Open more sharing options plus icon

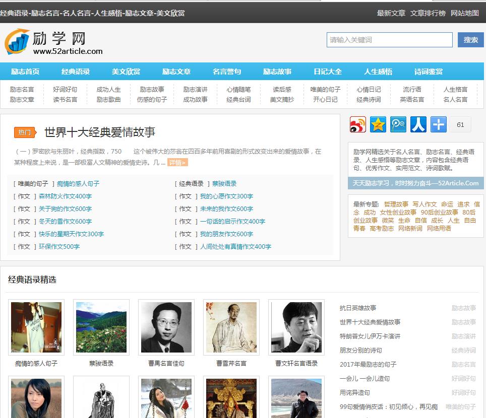(439, 124)
